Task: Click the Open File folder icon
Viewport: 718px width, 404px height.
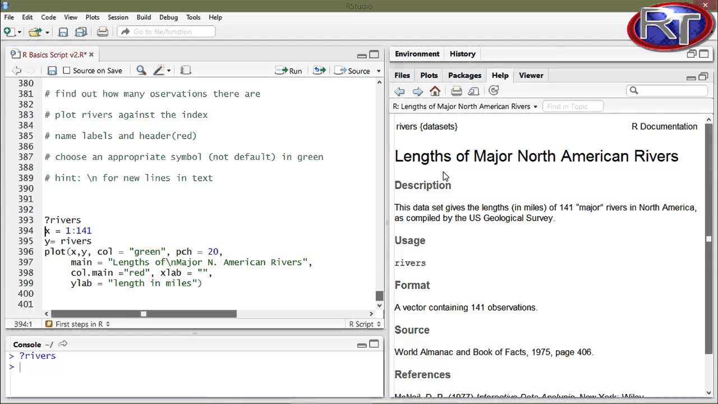Action: point(35,32)
